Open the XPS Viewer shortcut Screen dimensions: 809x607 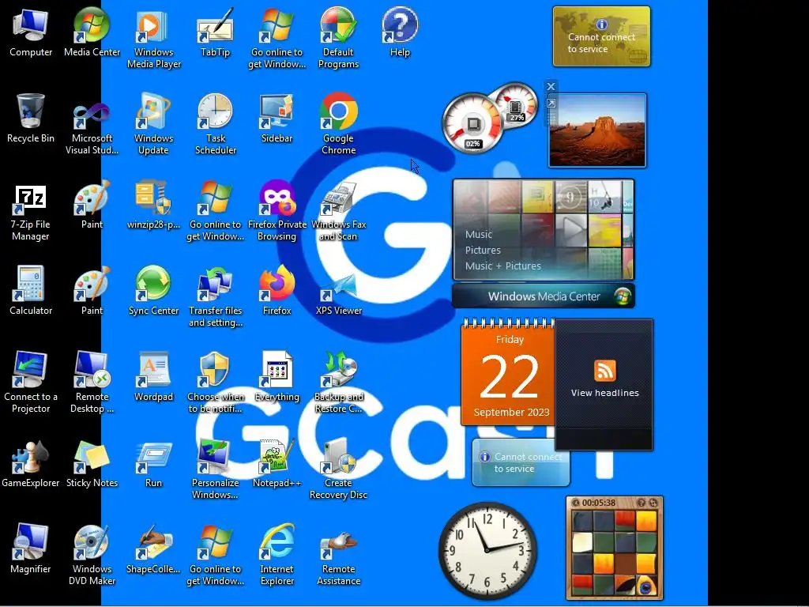point(338,294)
